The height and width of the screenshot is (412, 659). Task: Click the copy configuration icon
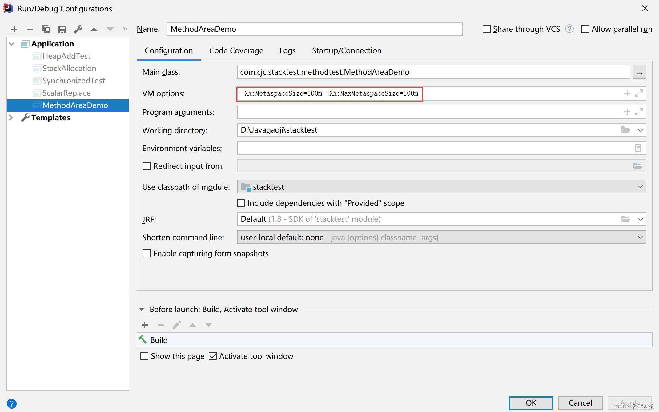point(46,29)
